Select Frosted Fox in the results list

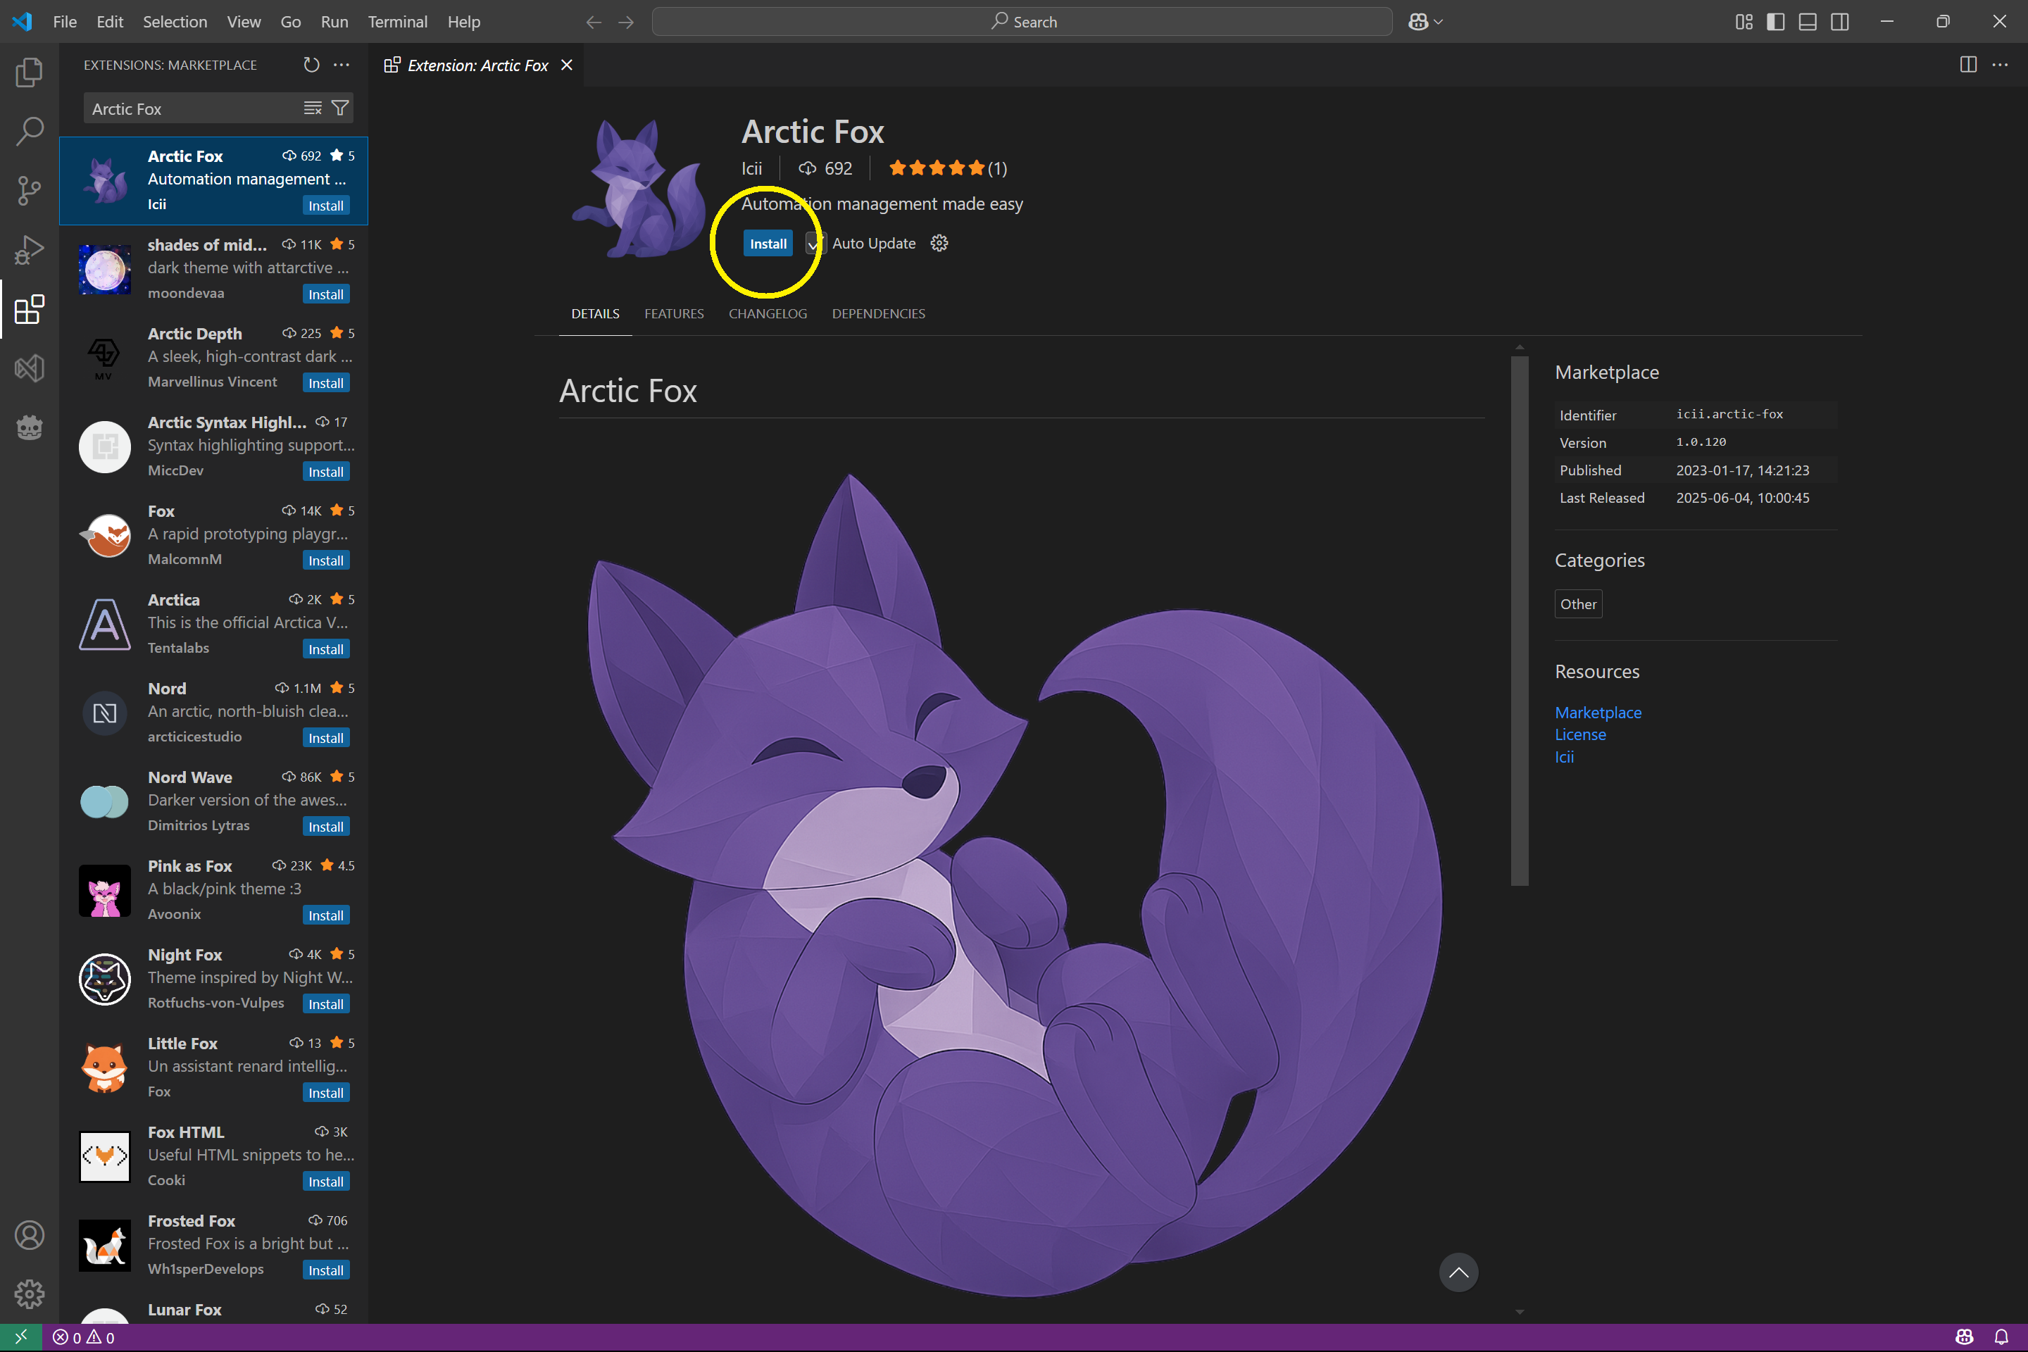[214, 1244]
